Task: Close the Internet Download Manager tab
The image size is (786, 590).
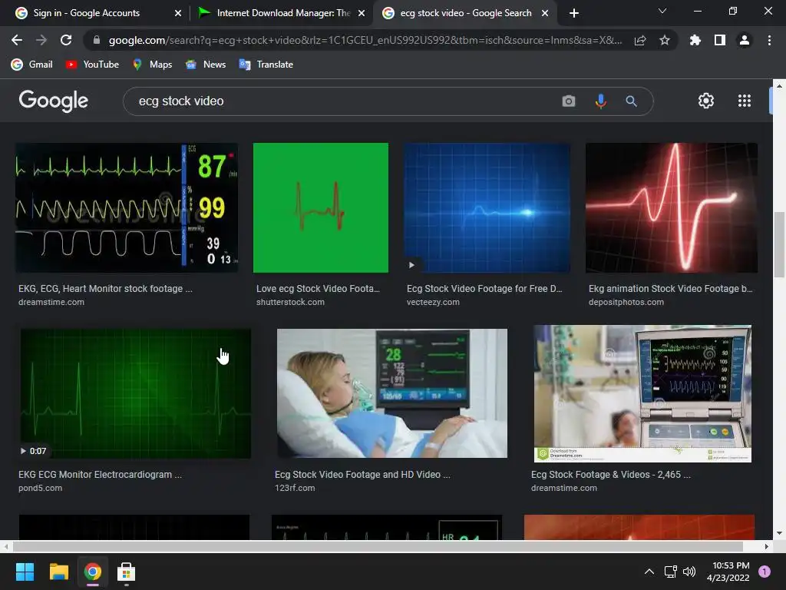Action: pos(362,13)
